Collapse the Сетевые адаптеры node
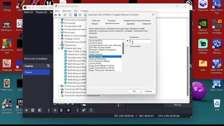 59,48
